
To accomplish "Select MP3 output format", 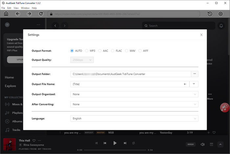I will click(87, 51).
